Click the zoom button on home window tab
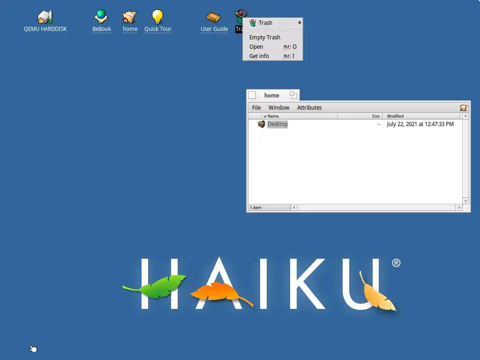480x360 pixels. tap(293, 95)
